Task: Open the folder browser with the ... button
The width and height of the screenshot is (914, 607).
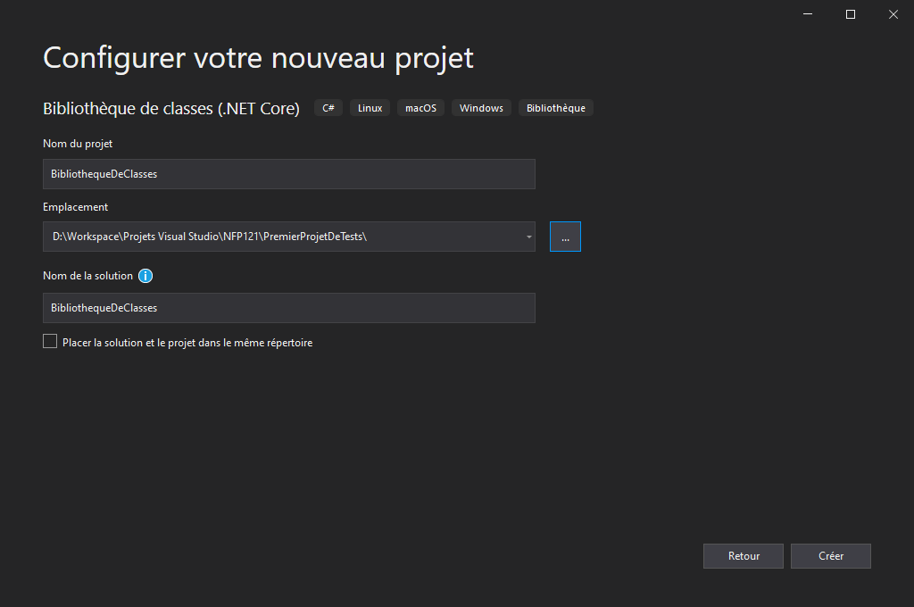Action: tap(565, 237)
